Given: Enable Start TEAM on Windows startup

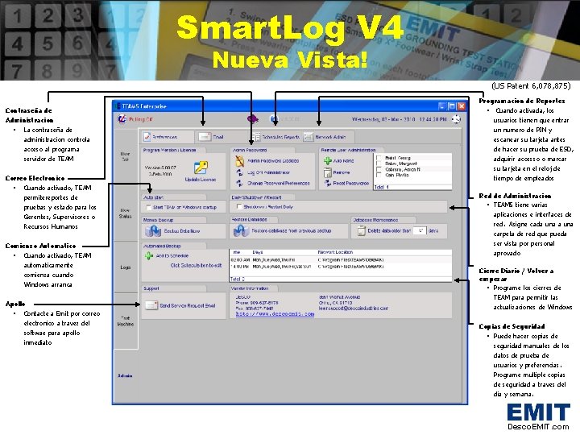Looking at the screenshot, I should point(149,208).
